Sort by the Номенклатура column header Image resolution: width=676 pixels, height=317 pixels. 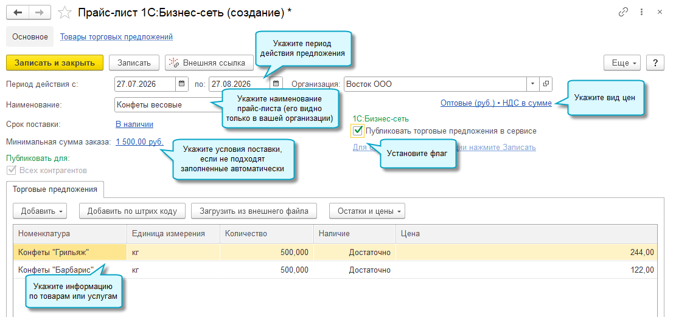[x=70, y=234]
